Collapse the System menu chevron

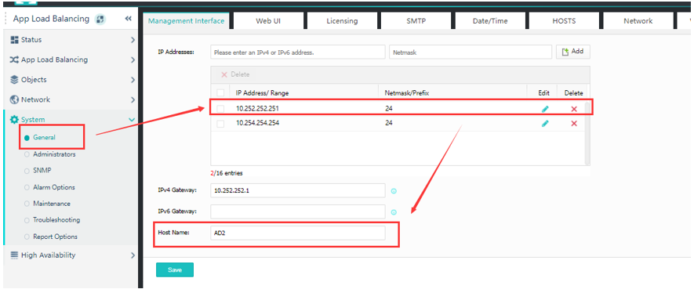(x=132, y=120)
